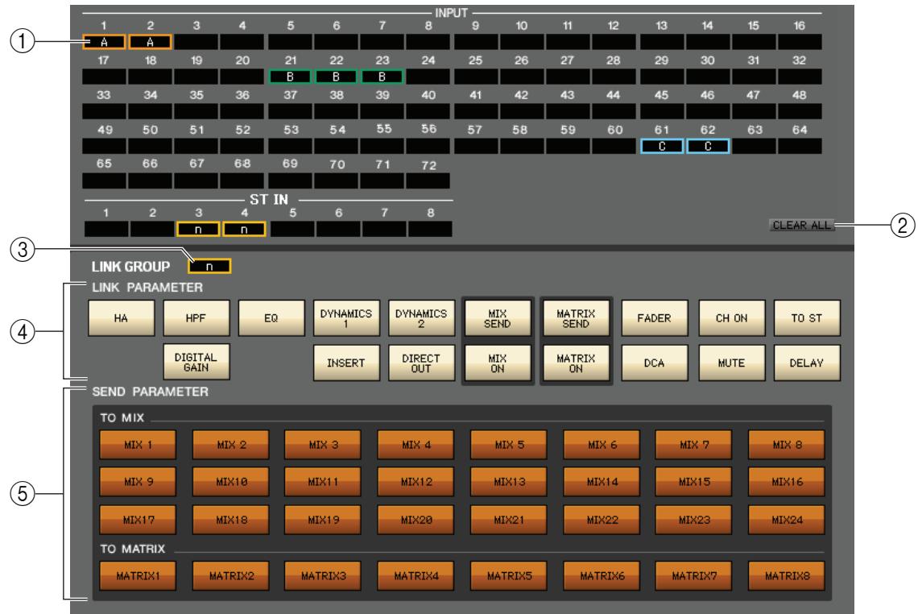The image size is (918, 614).
Task: Toggle the DELAY link parameter
Action: pos(807,363)
